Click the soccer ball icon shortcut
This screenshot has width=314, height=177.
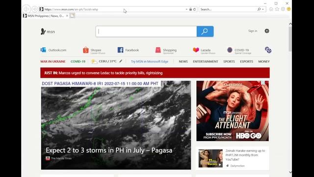(268, 50)
